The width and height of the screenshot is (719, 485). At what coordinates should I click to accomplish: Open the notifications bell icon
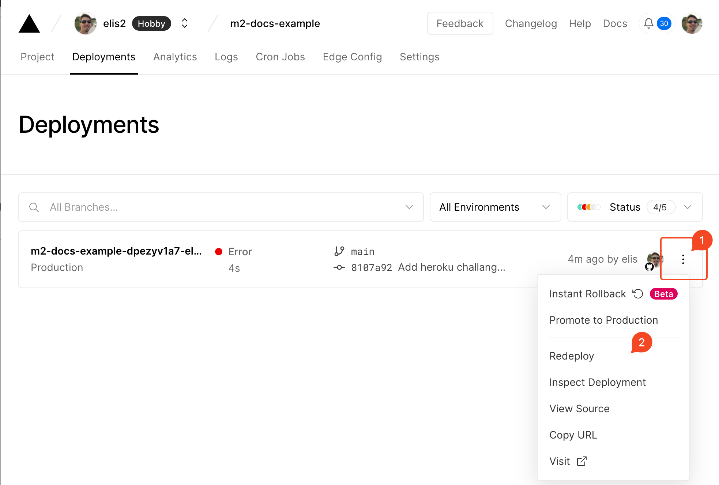point(648,23)
